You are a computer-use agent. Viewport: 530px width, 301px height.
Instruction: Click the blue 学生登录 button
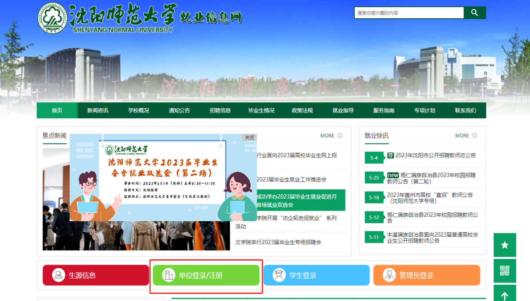pos(316,275)
